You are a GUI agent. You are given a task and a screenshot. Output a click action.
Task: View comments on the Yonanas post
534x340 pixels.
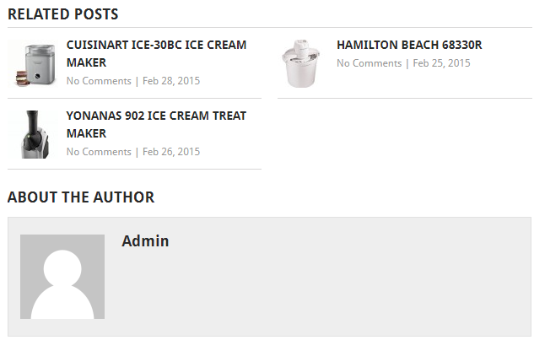point(99,152)
